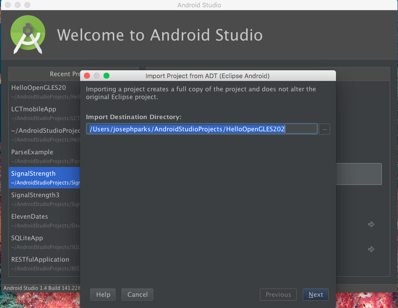Open the SignalStrength3 recent project
This screenshot has width=398, height=308.
(x=44, y=199)
